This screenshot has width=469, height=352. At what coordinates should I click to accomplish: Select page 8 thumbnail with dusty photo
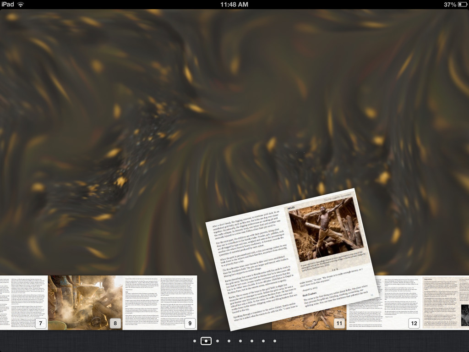(x=85, y=302)
